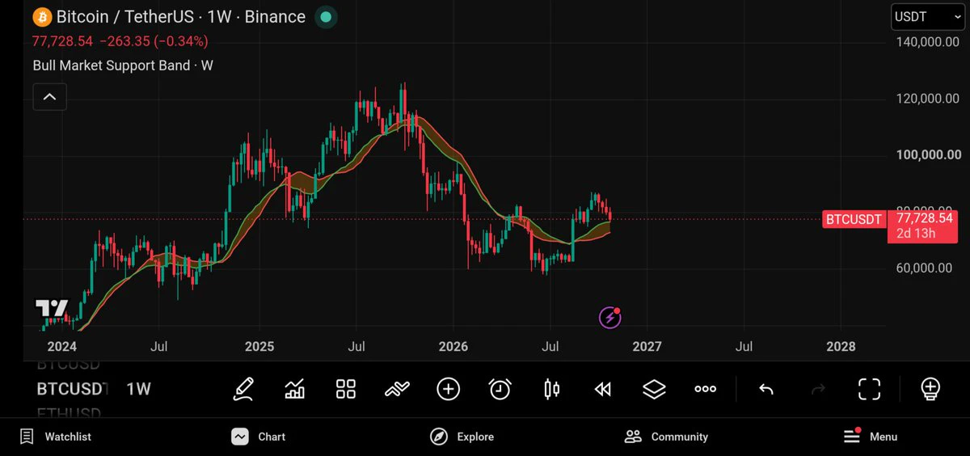
Task: Tap the 2027 label on time axis
Action: tap(647, 347)
